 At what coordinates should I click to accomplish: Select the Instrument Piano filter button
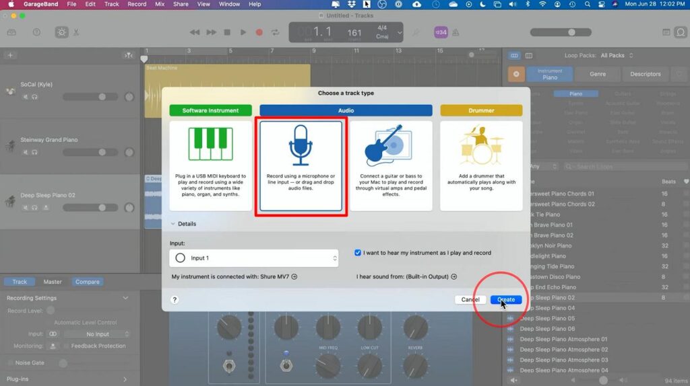tap(550, 74)
